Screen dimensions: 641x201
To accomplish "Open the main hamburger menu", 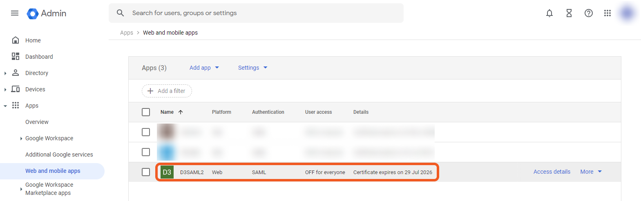I will (15, 13).
